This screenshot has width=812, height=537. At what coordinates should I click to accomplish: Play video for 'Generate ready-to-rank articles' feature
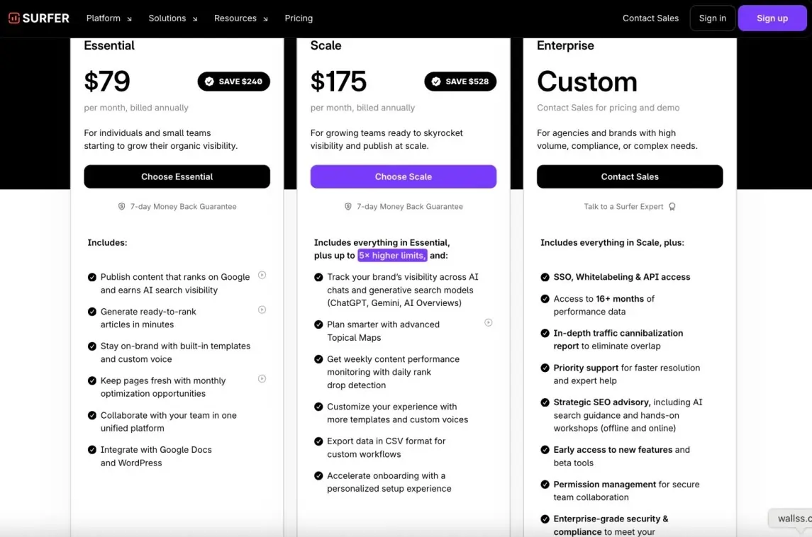point(262,310)
